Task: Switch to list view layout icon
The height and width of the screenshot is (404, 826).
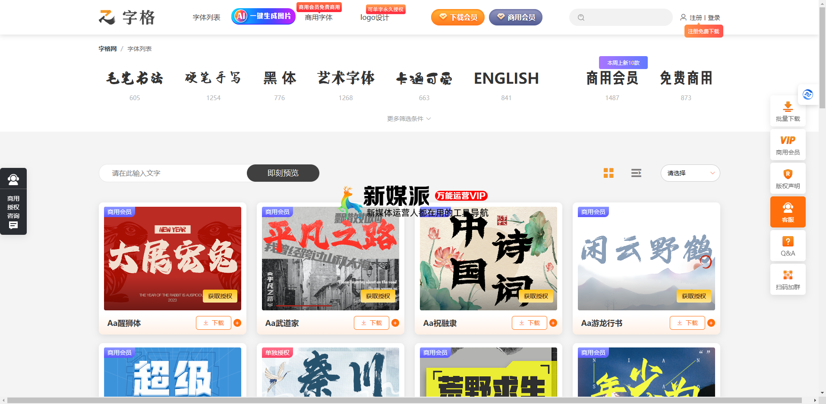Action: 636,173
